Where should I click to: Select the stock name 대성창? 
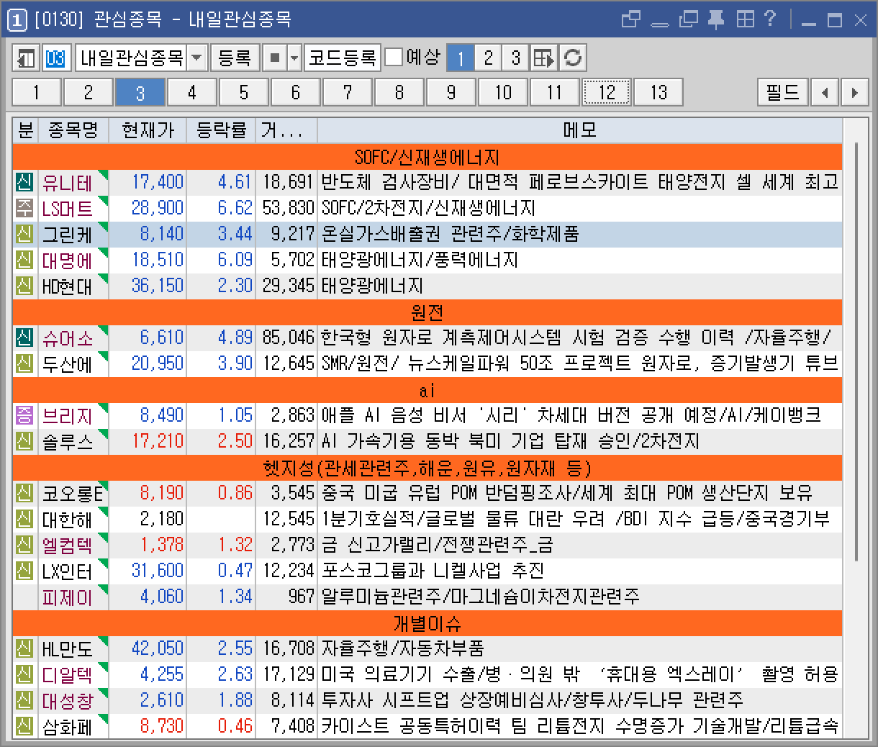tap(67, 701)
